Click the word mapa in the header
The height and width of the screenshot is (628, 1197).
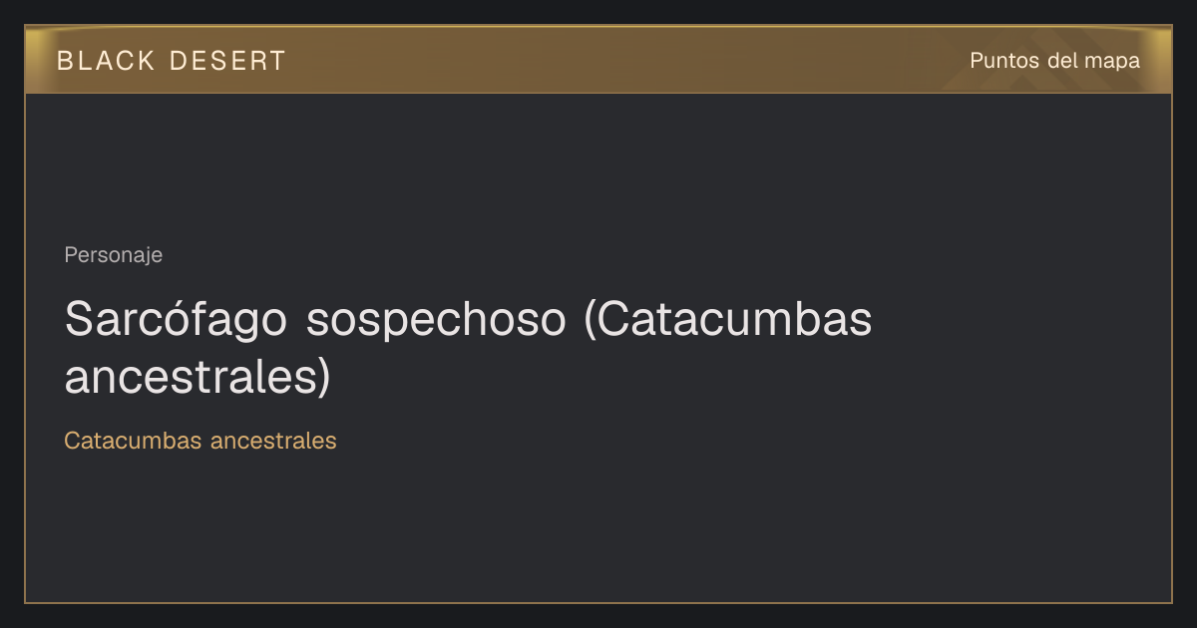(x=1113, y=62)
